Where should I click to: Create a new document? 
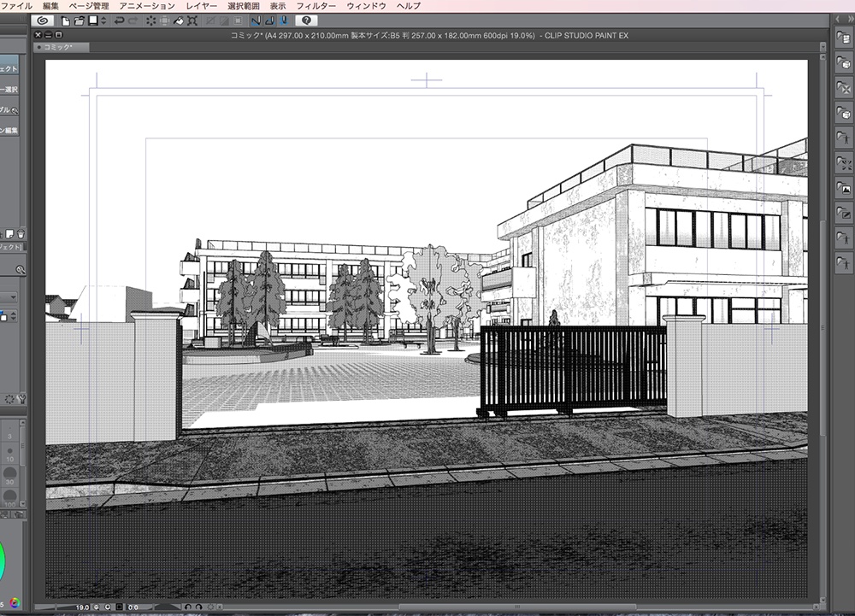[x=66, y=21]
